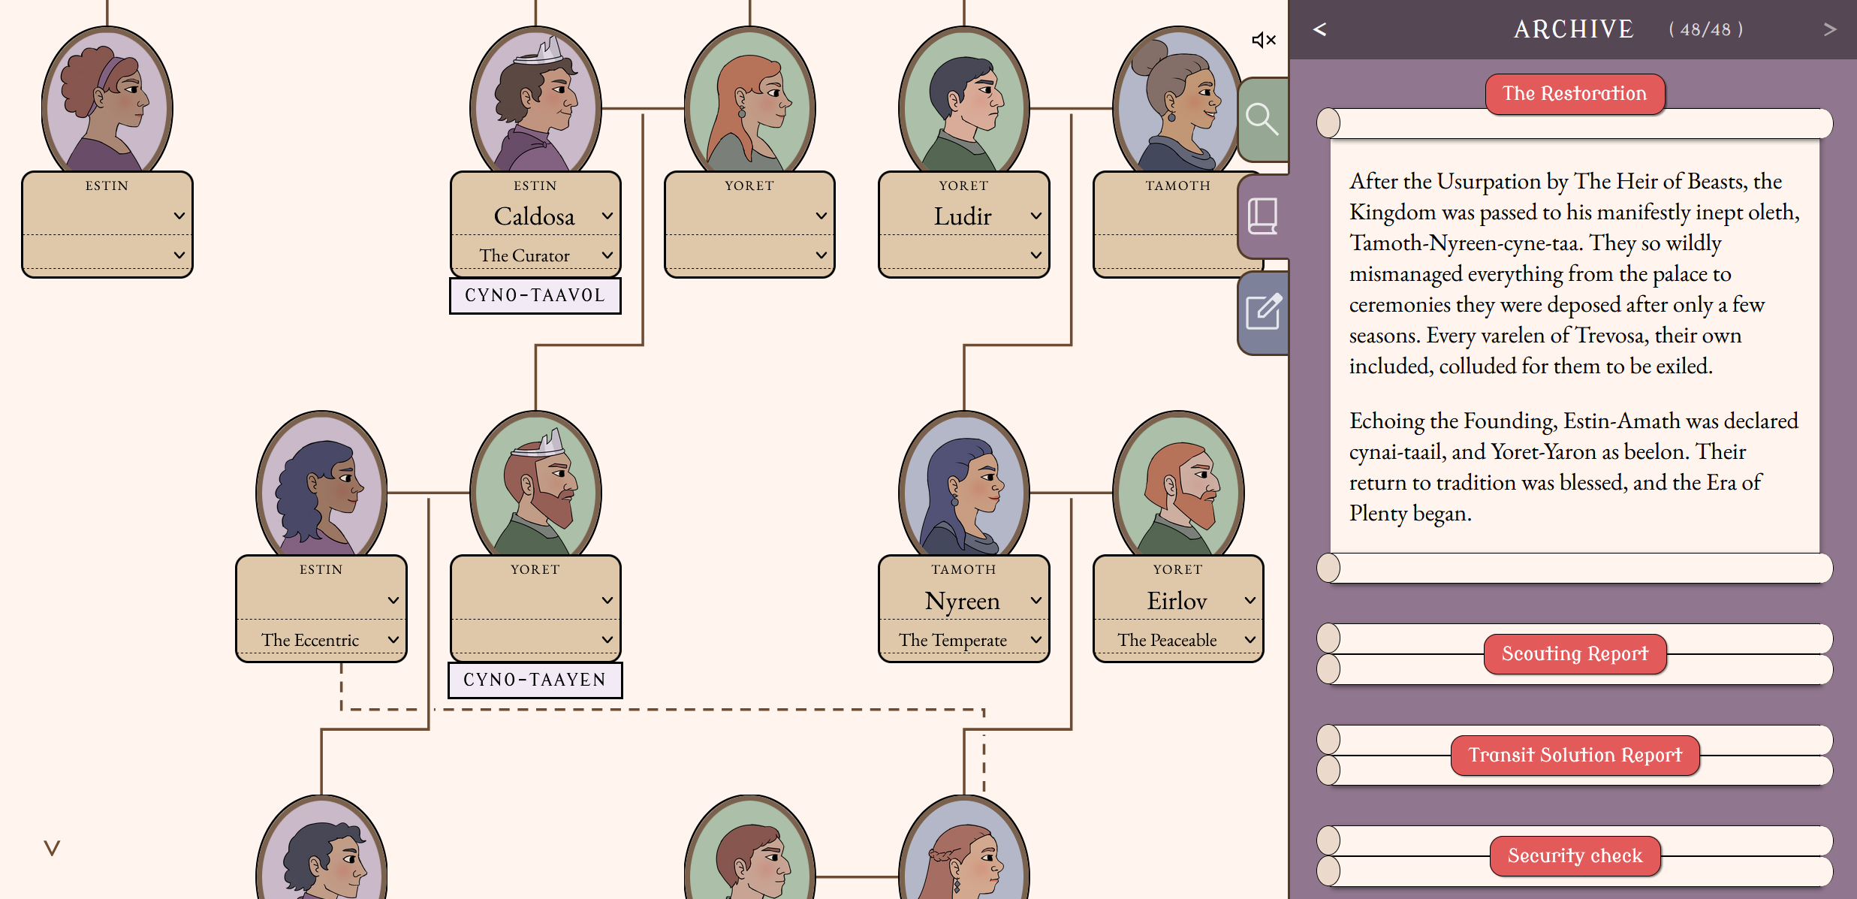
Task: Collapse The Restoration scroll heading
Action: coord(1575,94)
